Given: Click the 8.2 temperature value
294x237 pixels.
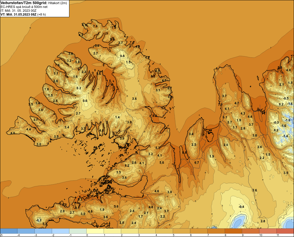Looking at the screenshot, I should (x=155, y=116).
